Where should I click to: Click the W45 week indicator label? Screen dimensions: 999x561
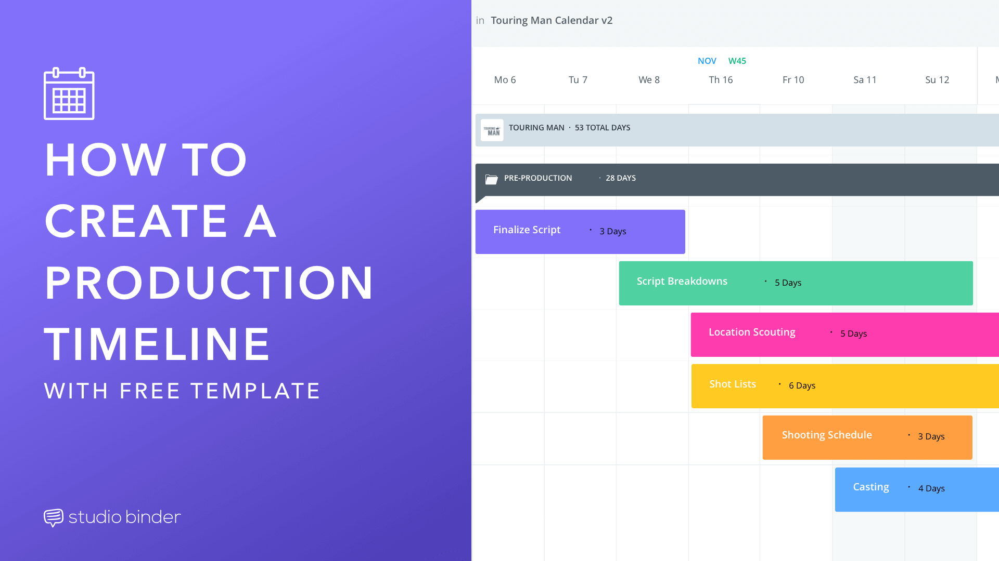coord(738,60)
